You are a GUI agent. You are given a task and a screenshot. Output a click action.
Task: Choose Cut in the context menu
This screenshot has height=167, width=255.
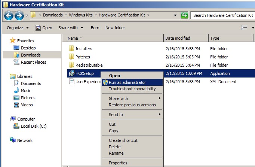(x=132, y=124)
